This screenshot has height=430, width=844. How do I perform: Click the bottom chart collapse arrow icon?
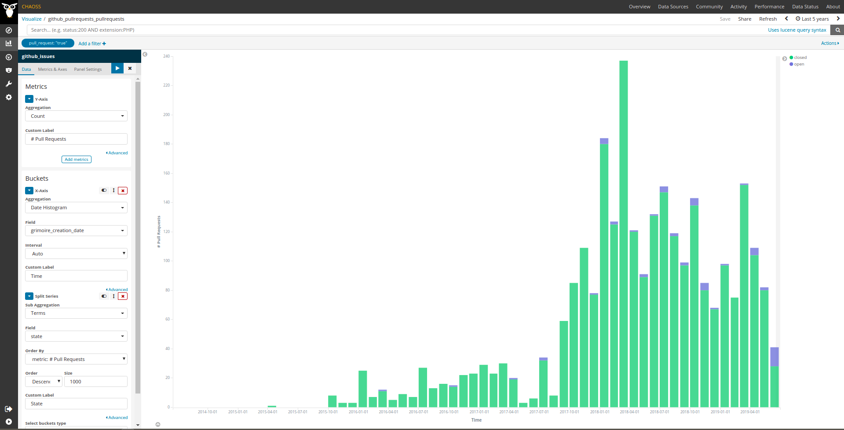click(158, 424)
